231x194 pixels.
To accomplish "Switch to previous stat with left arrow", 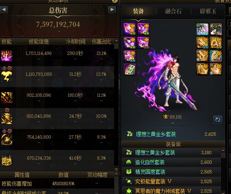I will [x=4, y=10].
